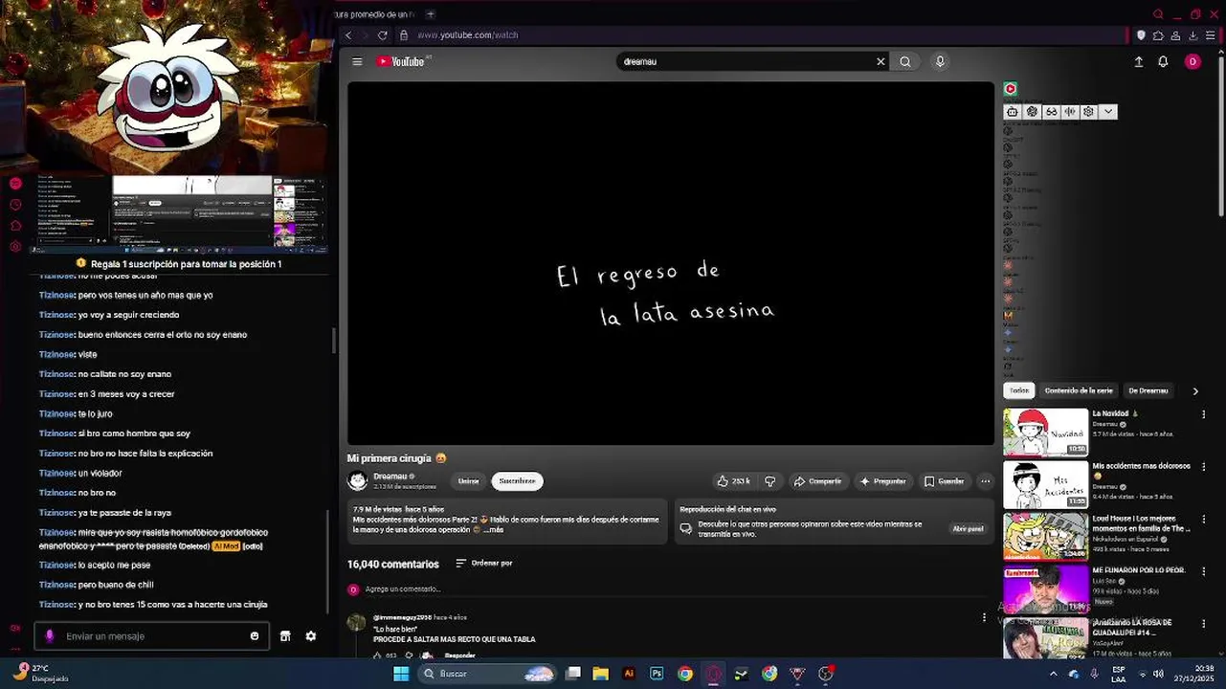Screen dimensions: 1226x689
Task: Open options for La Navidad video
Action: [x=1204, y=414]
